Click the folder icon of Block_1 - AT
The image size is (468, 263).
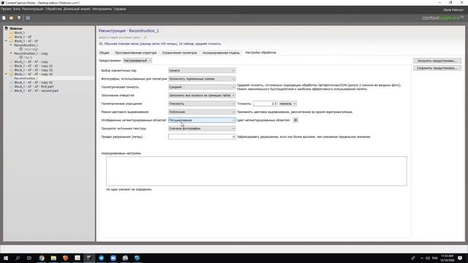(x=12, y=37)
